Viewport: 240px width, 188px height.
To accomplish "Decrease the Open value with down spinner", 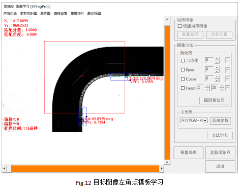I will (x=217, y=71).
